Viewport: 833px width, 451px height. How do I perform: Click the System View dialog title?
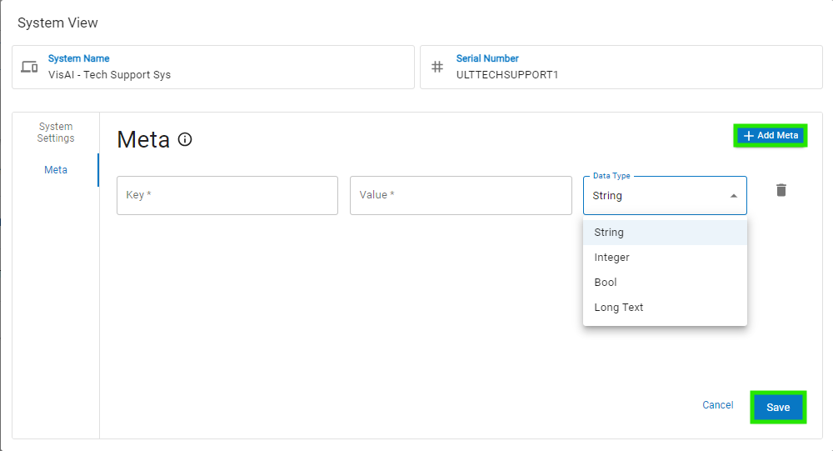(x=57, y=23)
